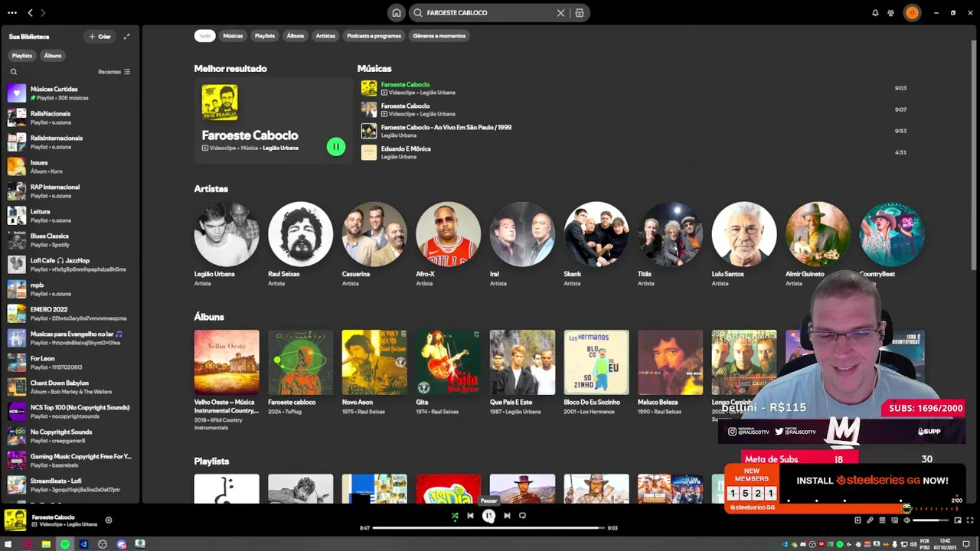
Task: Search inside Sua Biblioteca magnifier icon
Action: pos(13,72)
